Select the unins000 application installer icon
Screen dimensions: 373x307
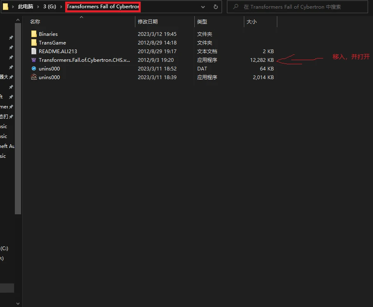[x=34, y=77]
